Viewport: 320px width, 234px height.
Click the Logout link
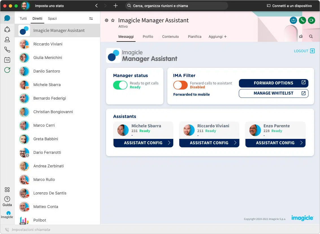pyautogui.click(x=304, y=51)
